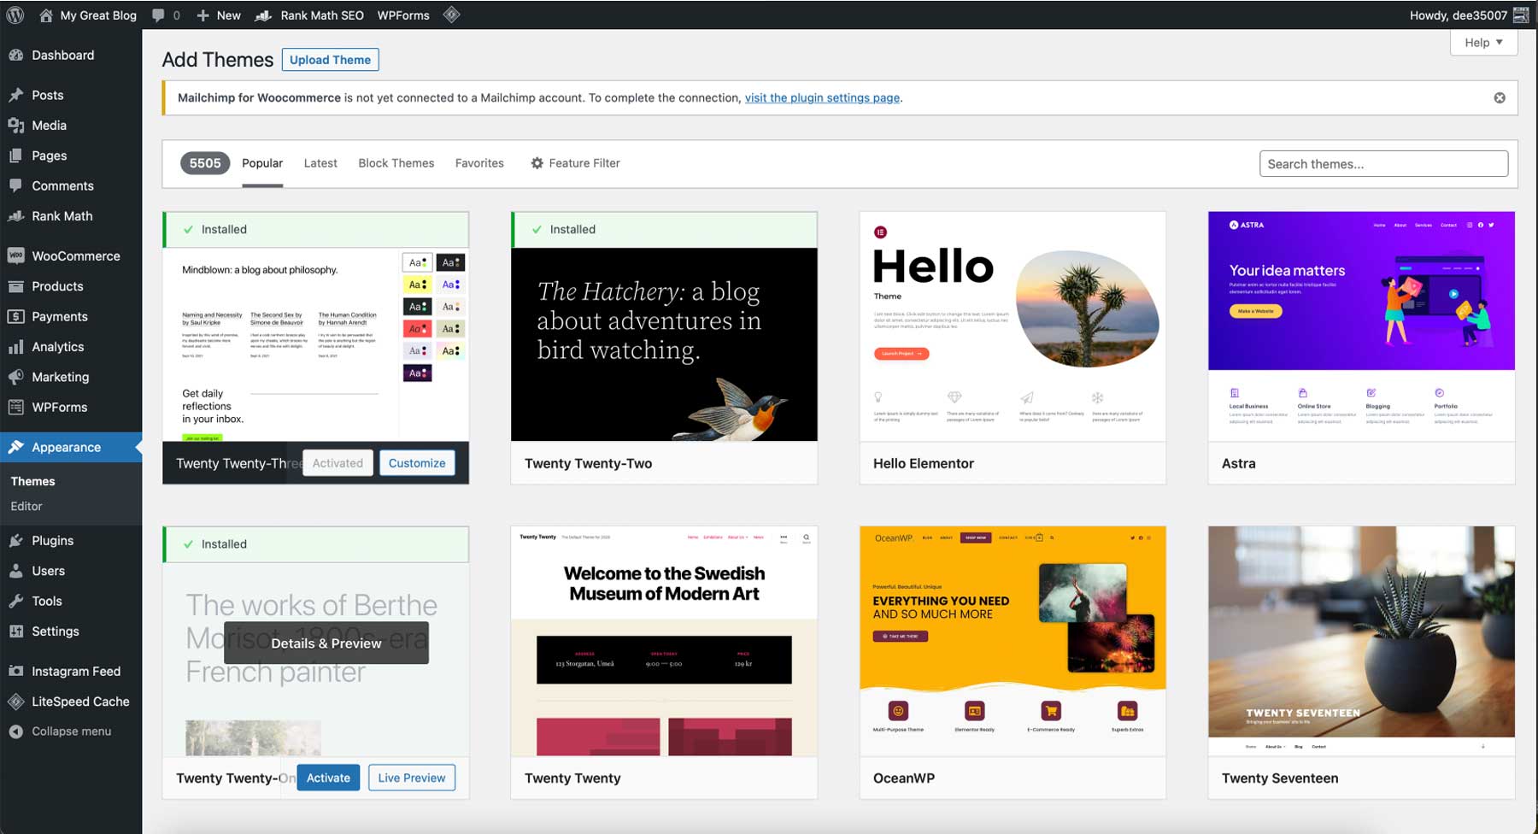
Task: Open WPForms from the sidebar
Action: coord(15,408)
